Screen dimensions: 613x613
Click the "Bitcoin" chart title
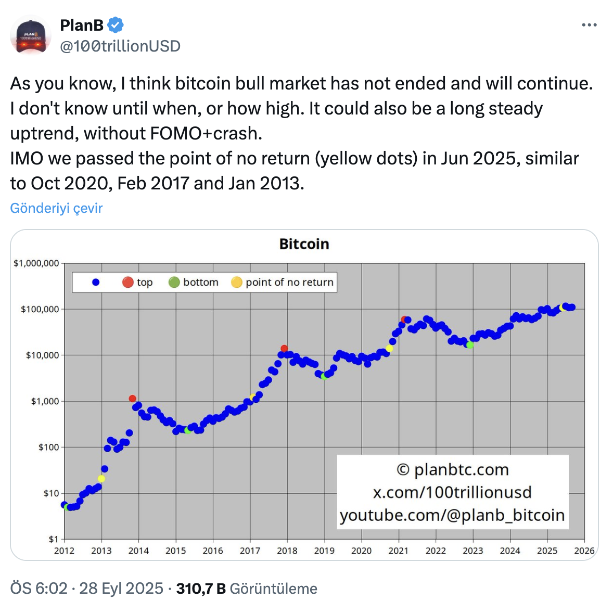(304, 244)
